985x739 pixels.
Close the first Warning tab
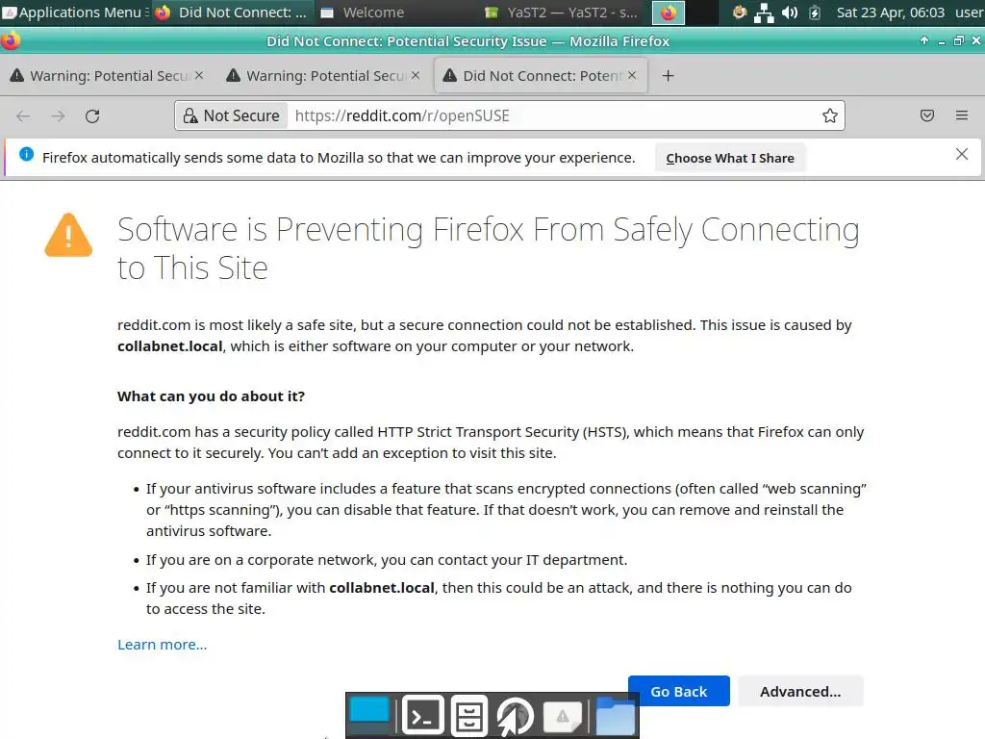pyautogui.click(x=199, y=75)
